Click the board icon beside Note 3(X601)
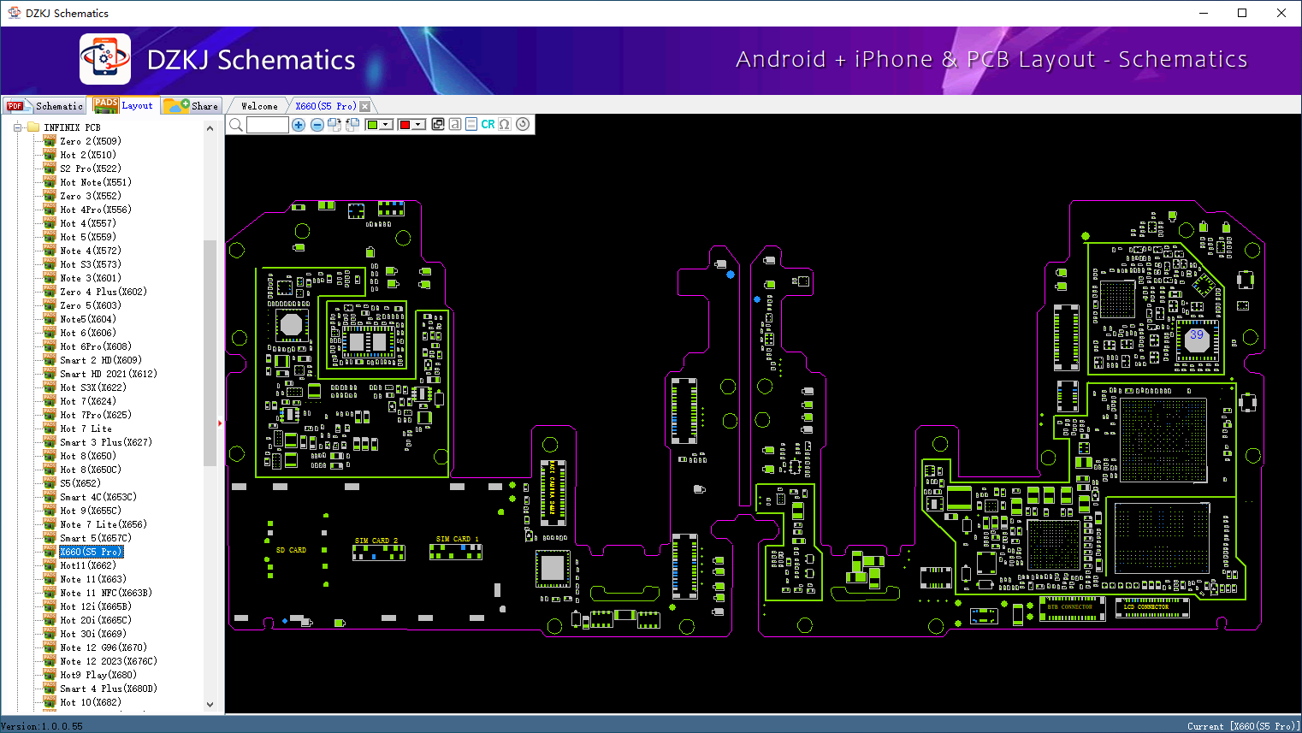This screenshot has height=733, width=1302. pos(50,278)
